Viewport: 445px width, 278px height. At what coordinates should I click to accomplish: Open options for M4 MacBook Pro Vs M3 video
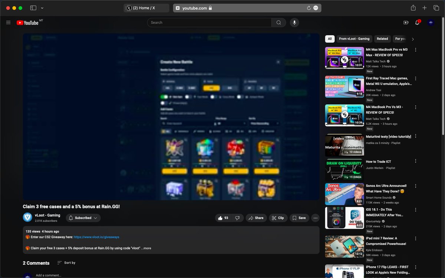(x=416, y=107)
